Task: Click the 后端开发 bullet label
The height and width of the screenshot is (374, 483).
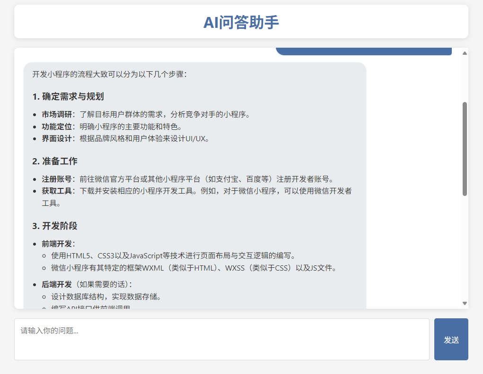Action: point(57,284)
